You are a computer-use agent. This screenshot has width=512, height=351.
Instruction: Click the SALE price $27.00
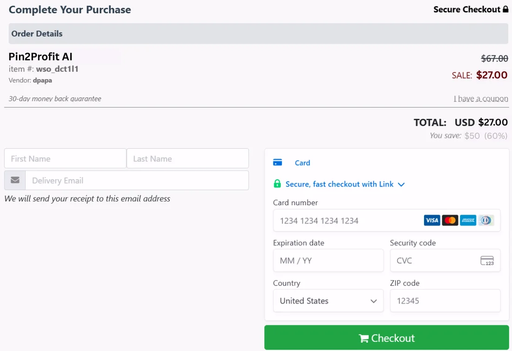tap(492, 75)
